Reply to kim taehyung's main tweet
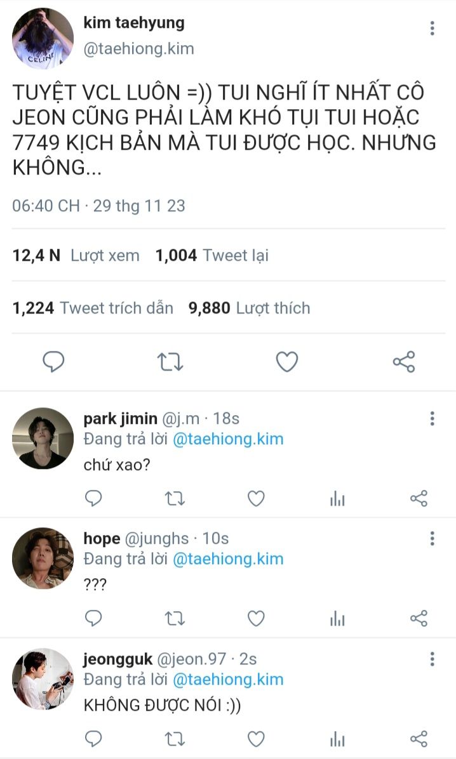Viewport: 456px width, 759px height. pos(53,362)
